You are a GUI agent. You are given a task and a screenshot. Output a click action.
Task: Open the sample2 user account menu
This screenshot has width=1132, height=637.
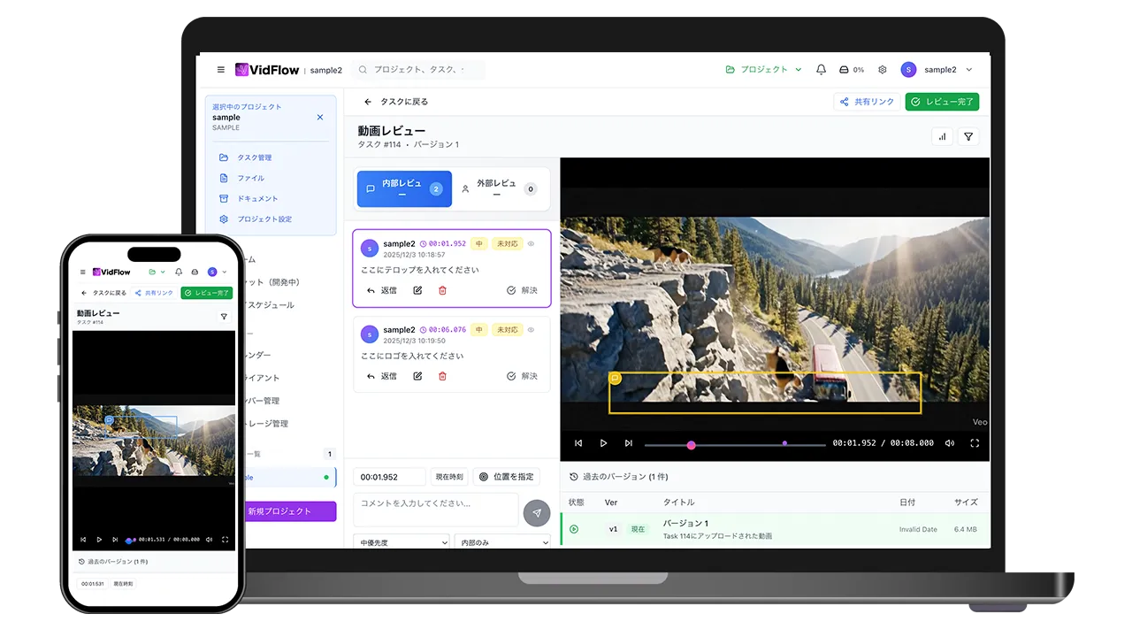tap(937, 70)
